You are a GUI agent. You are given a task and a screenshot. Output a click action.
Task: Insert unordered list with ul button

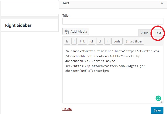tap(92, 41)
